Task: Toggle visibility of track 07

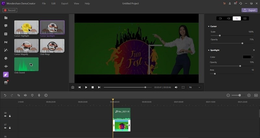Action: 5,128
